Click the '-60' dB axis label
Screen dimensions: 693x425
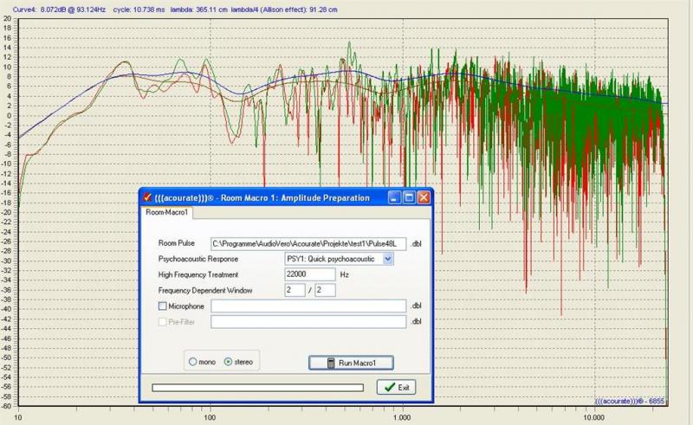pos(6,406)
